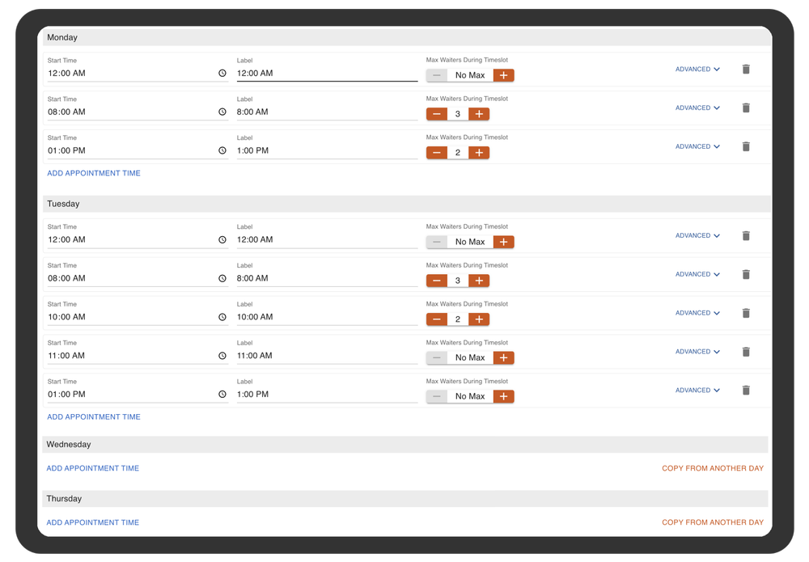Copy Wednesday schedule from another day
Image resolution: width=809 pixels, height=562 pixels.
(x=712, y=468)
